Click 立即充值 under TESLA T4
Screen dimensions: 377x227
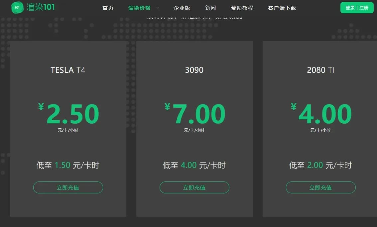(68, 187)
